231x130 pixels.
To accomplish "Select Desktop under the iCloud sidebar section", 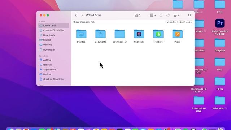I will (54, 45).
